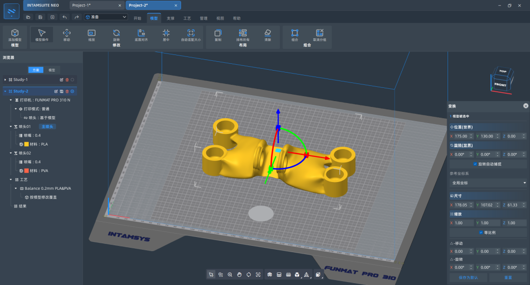The image size is (530, 285).
Task: Undo the last action
Action: (65, 17)
